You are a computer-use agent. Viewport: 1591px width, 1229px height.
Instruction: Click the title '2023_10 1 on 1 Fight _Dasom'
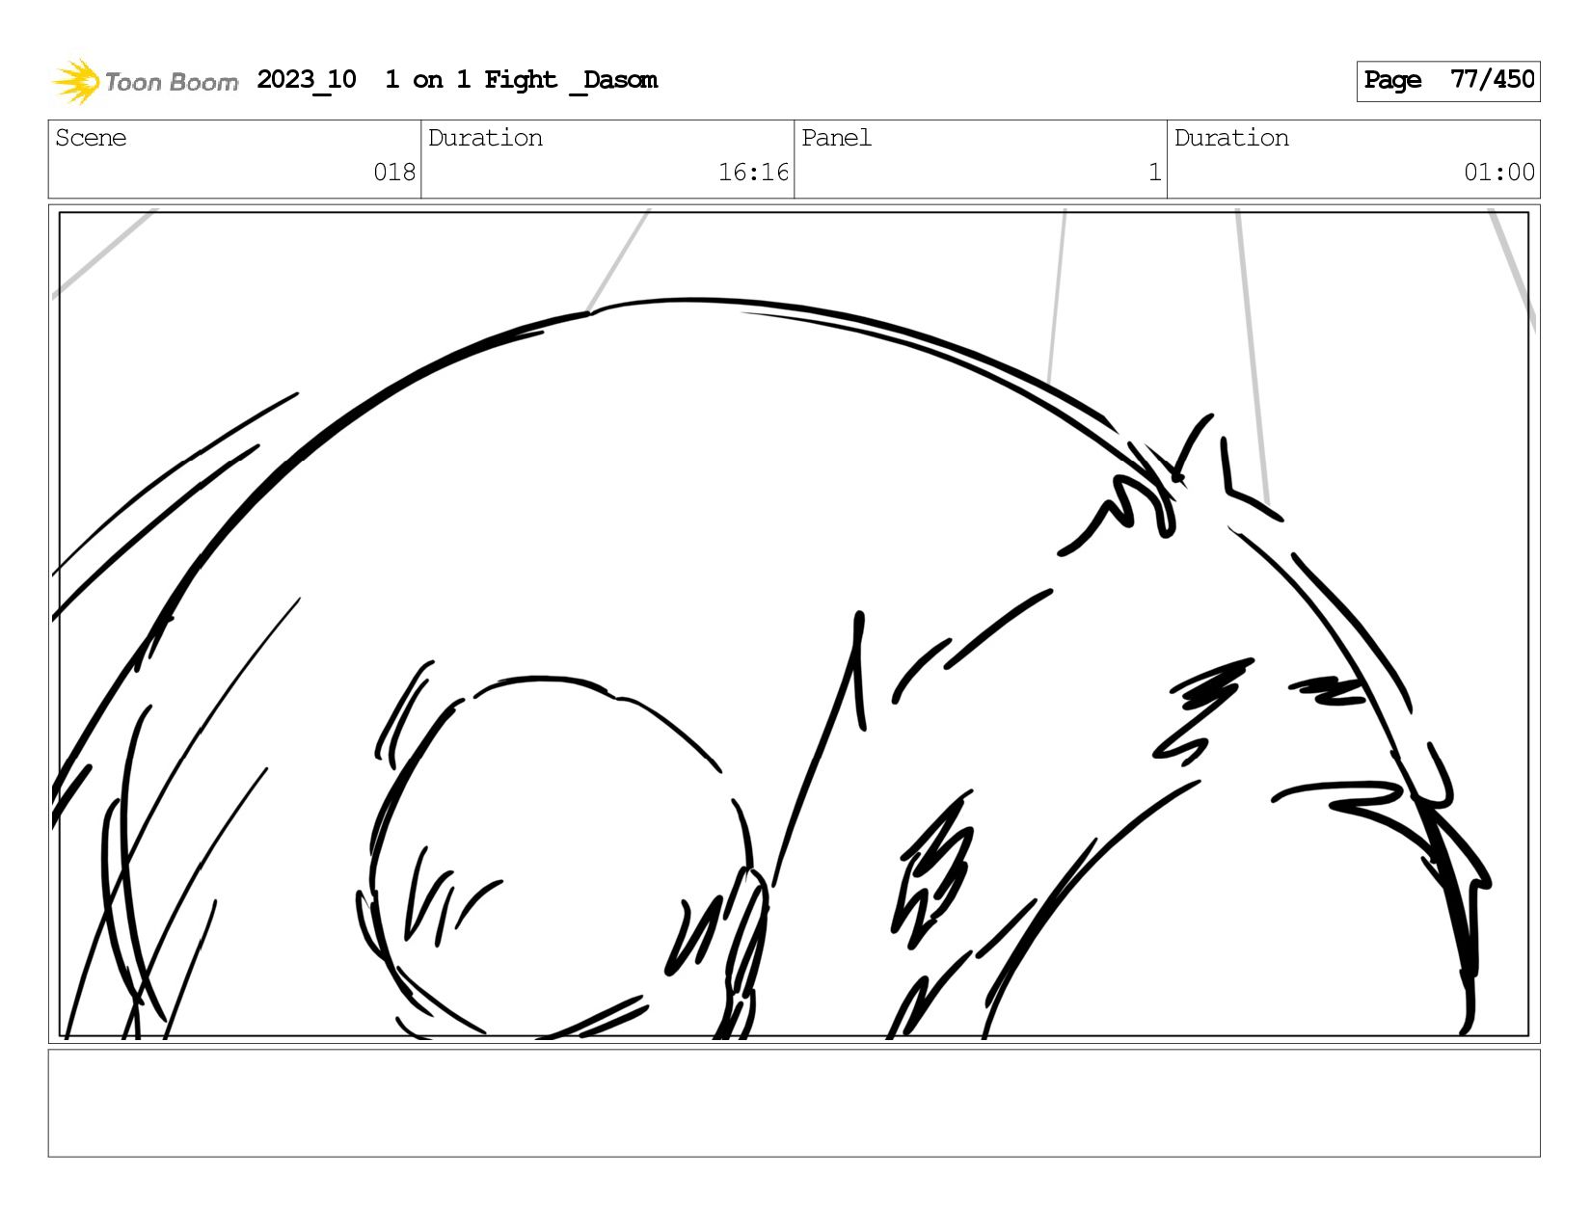click(x=457, y=80)
